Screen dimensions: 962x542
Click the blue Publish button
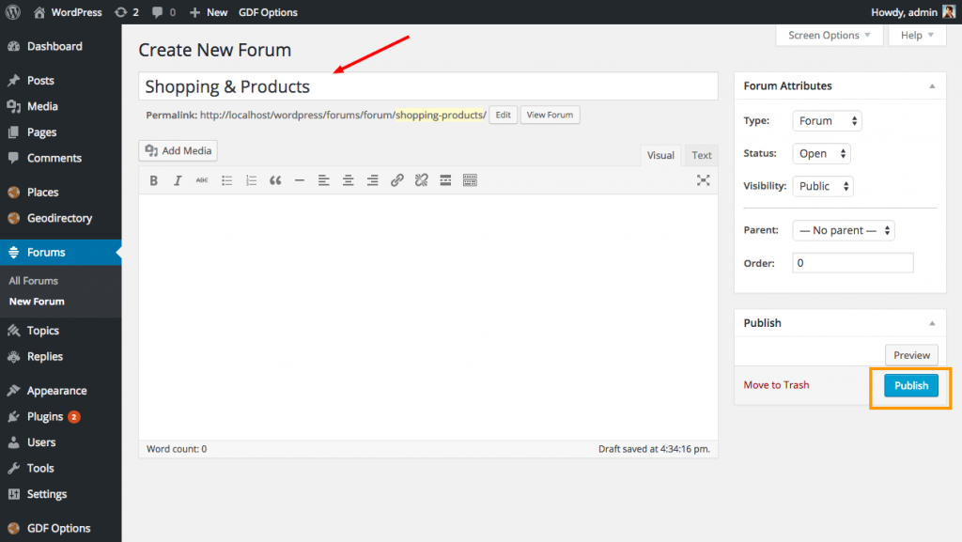pyautogui.click(x=911, y=386)
